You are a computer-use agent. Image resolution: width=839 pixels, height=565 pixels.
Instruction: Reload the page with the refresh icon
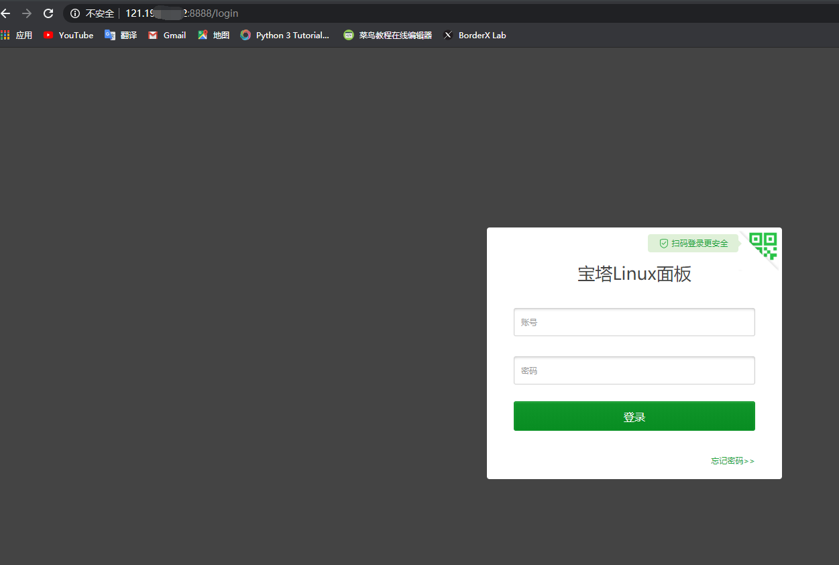tap(48, 13)
